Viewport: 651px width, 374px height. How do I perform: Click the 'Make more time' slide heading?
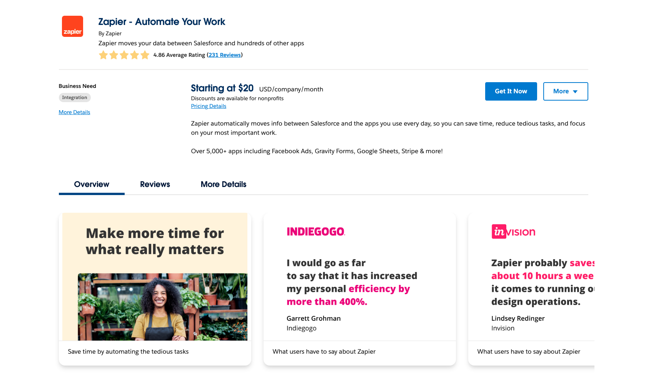click(x=155, y=241)
